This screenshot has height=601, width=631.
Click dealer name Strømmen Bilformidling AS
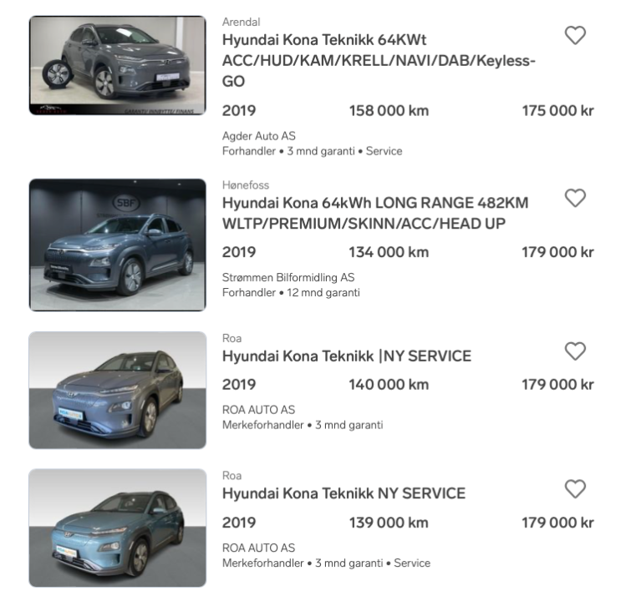[288, 277]
